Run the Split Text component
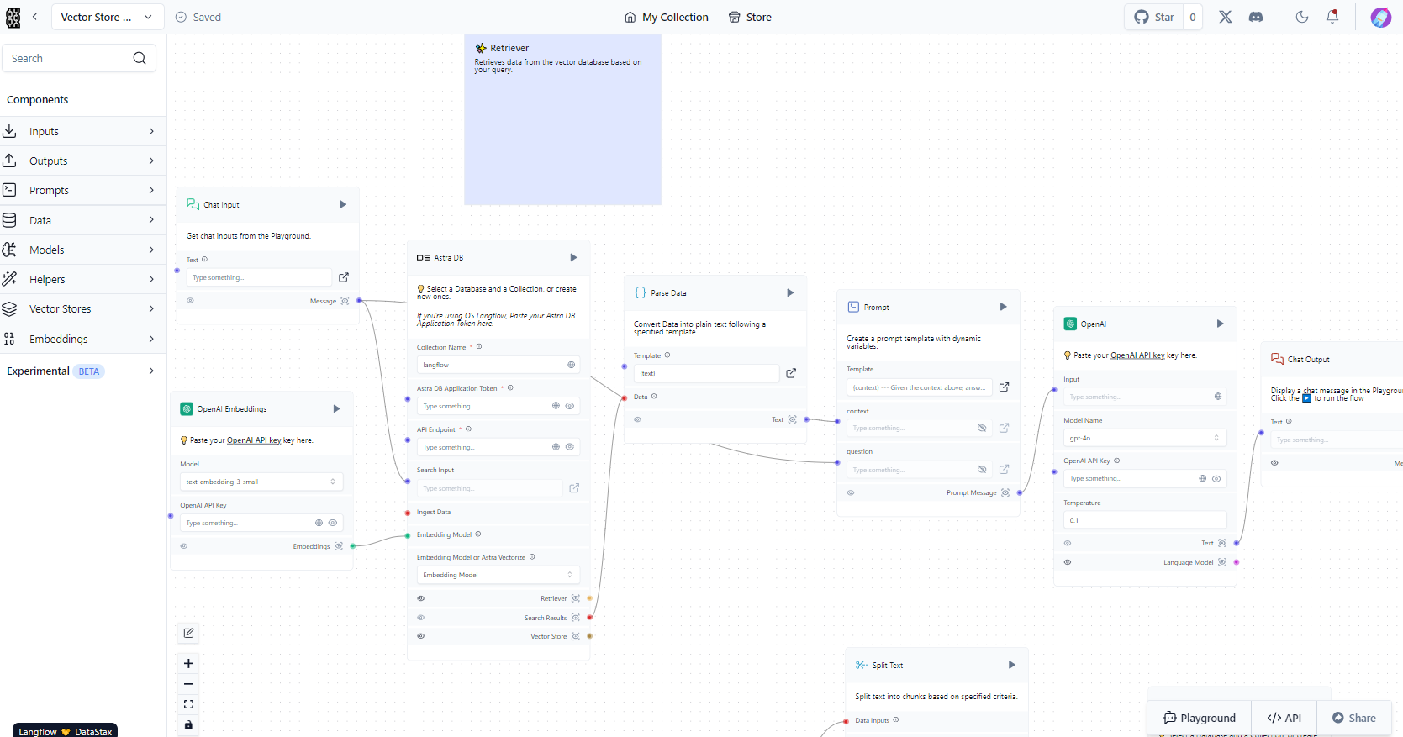1403x737 pixels. point(1012,665)
